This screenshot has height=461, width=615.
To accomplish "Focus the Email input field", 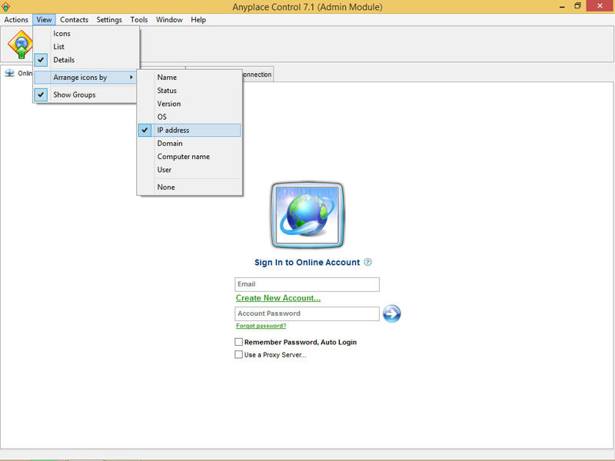I will click(307, 284).
